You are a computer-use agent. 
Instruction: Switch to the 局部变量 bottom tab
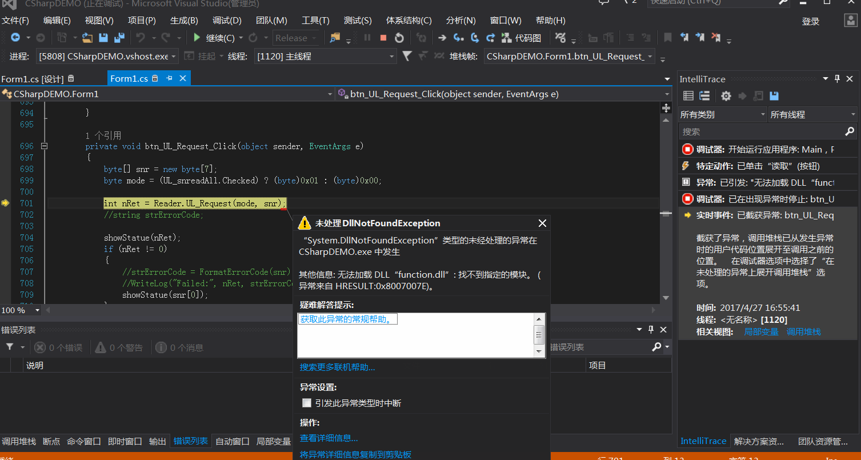[x=274, y=441]
